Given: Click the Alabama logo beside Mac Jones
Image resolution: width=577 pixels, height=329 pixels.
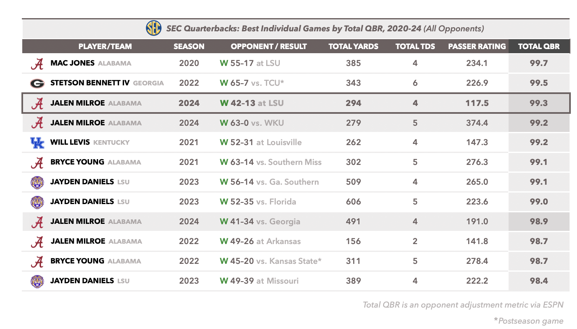Looking at the screenshot, I should pyautogui.click(x=38, y=63).
